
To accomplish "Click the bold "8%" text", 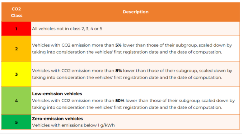I will tap(118, 71).
